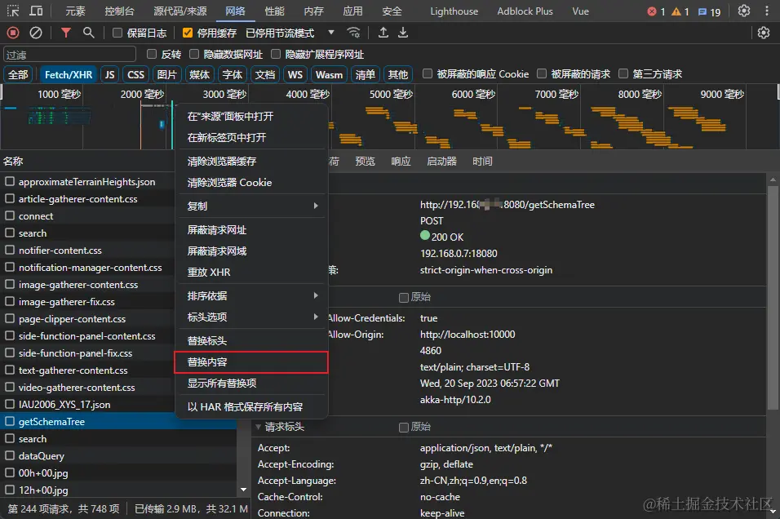Check the 第三方请求 checkbox
This screenshot has width=780, height=519.
(623, 73)
